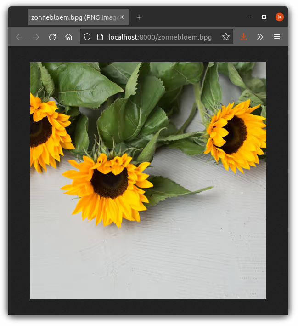Open the tracking protection shield panel
Screen dimensions: 298x326
tap(87, 37)
